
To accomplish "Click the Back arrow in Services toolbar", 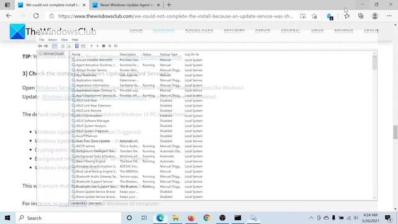I will click(x=40, y=46).
